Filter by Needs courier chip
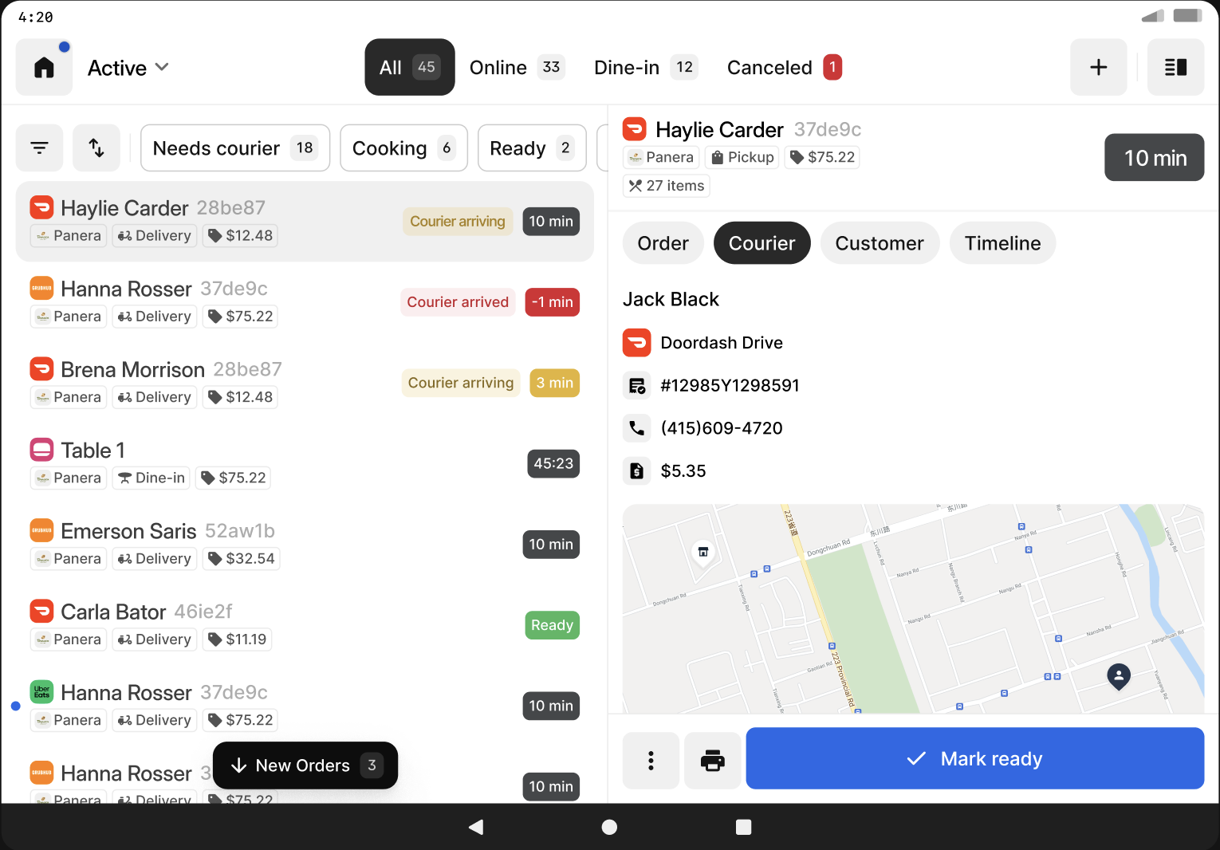The height and width of the screenshot is (850, 1220). click(x=235, y=148)
